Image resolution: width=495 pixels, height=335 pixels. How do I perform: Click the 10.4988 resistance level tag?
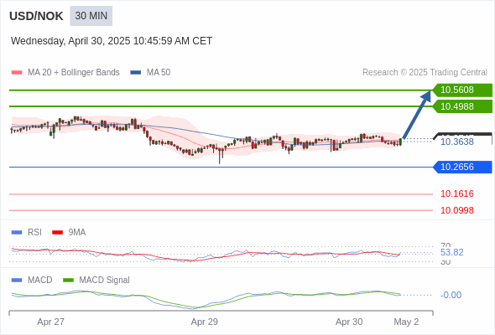[x=462, y=106]
